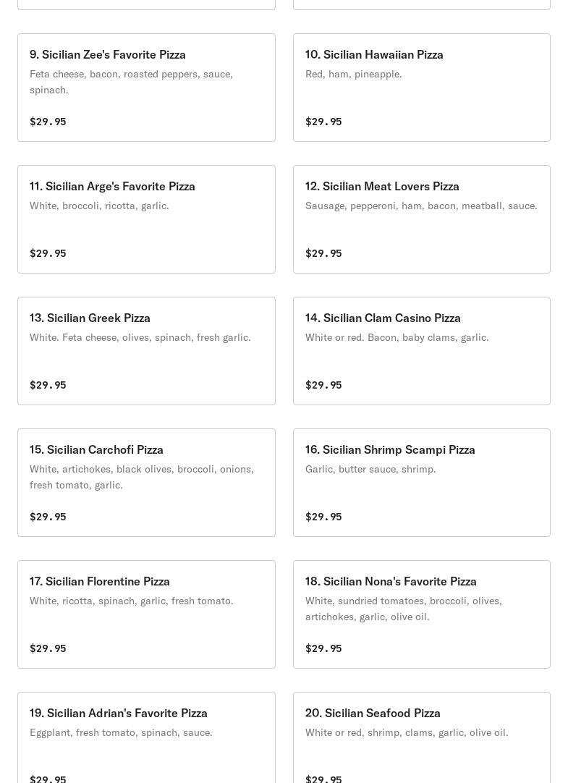Select Sicilian Clam Casino Pizza

click(x=383, y=318)
